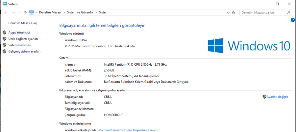Click the refresh button in address bar

[x=234, y=12]
